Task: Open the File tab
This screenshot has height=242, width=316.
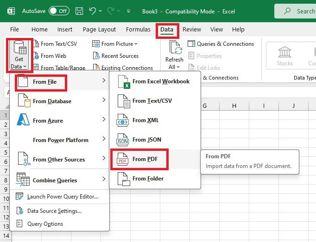Action: [x=14, y=30]
